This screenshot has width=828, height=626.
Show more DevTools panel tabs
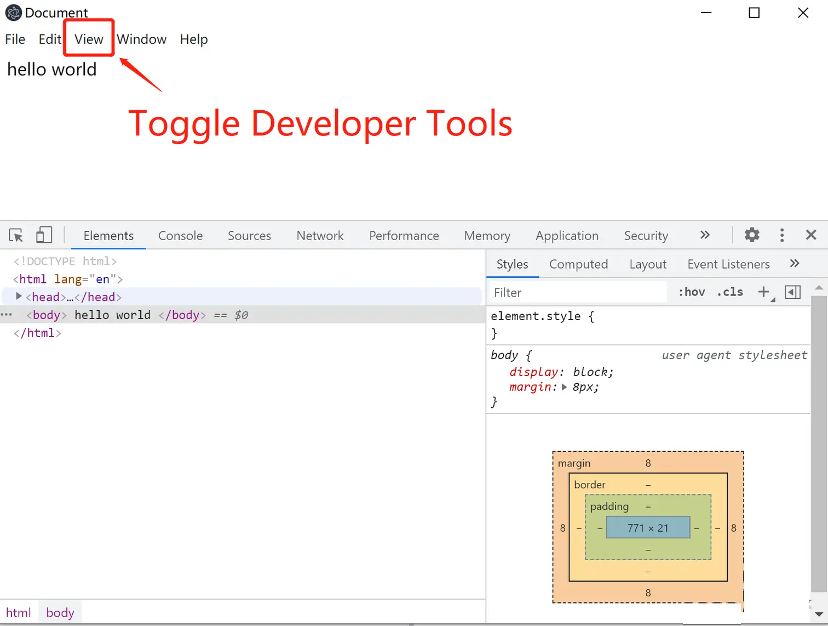(x=705, y=235)
